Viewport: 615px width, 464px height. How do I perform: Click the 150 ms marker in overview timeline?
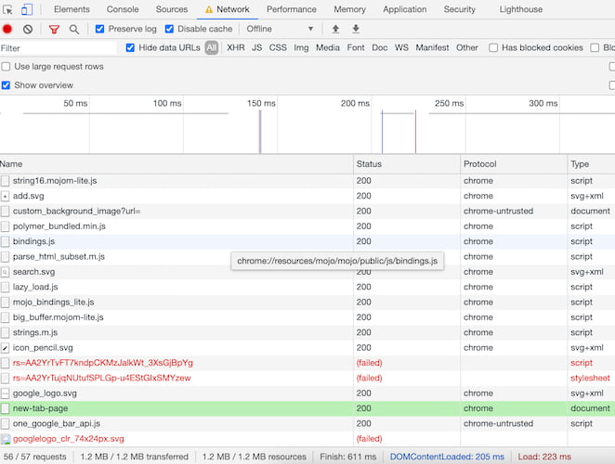coord(261,103)
